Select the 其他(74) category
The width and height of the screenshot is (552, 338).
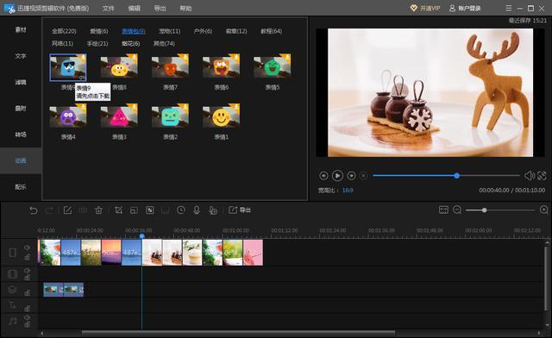[x=164, y=43]
